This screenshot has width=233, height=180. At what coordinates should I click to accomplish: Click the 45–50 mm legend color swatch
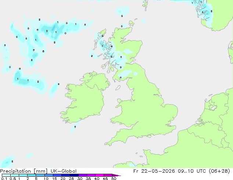coord(108,175)
